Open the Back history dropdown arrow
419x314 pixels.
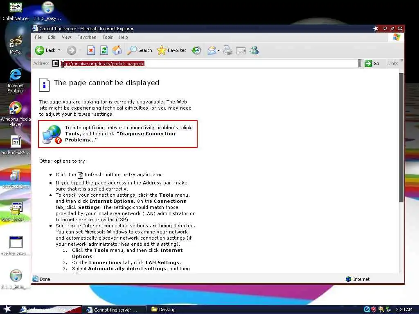(x=59, y=50)
